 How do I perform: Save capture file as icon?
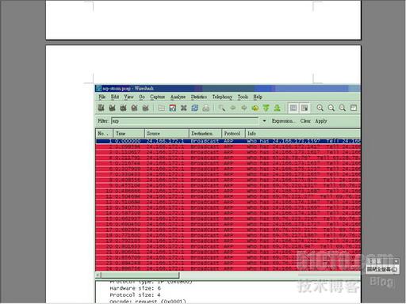point(173,108)
